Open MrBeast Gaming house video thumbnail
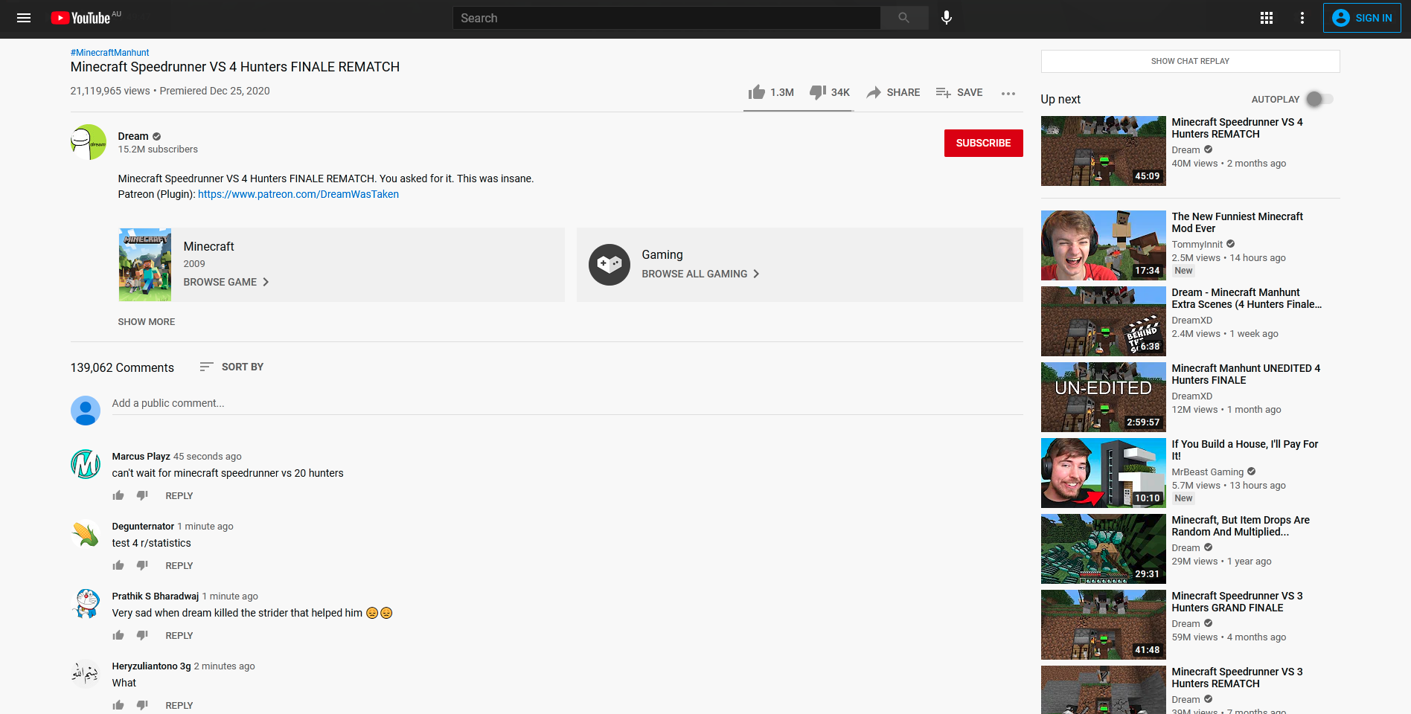The height and width of the screenshot is (714, 1411). click(1103, 473)
